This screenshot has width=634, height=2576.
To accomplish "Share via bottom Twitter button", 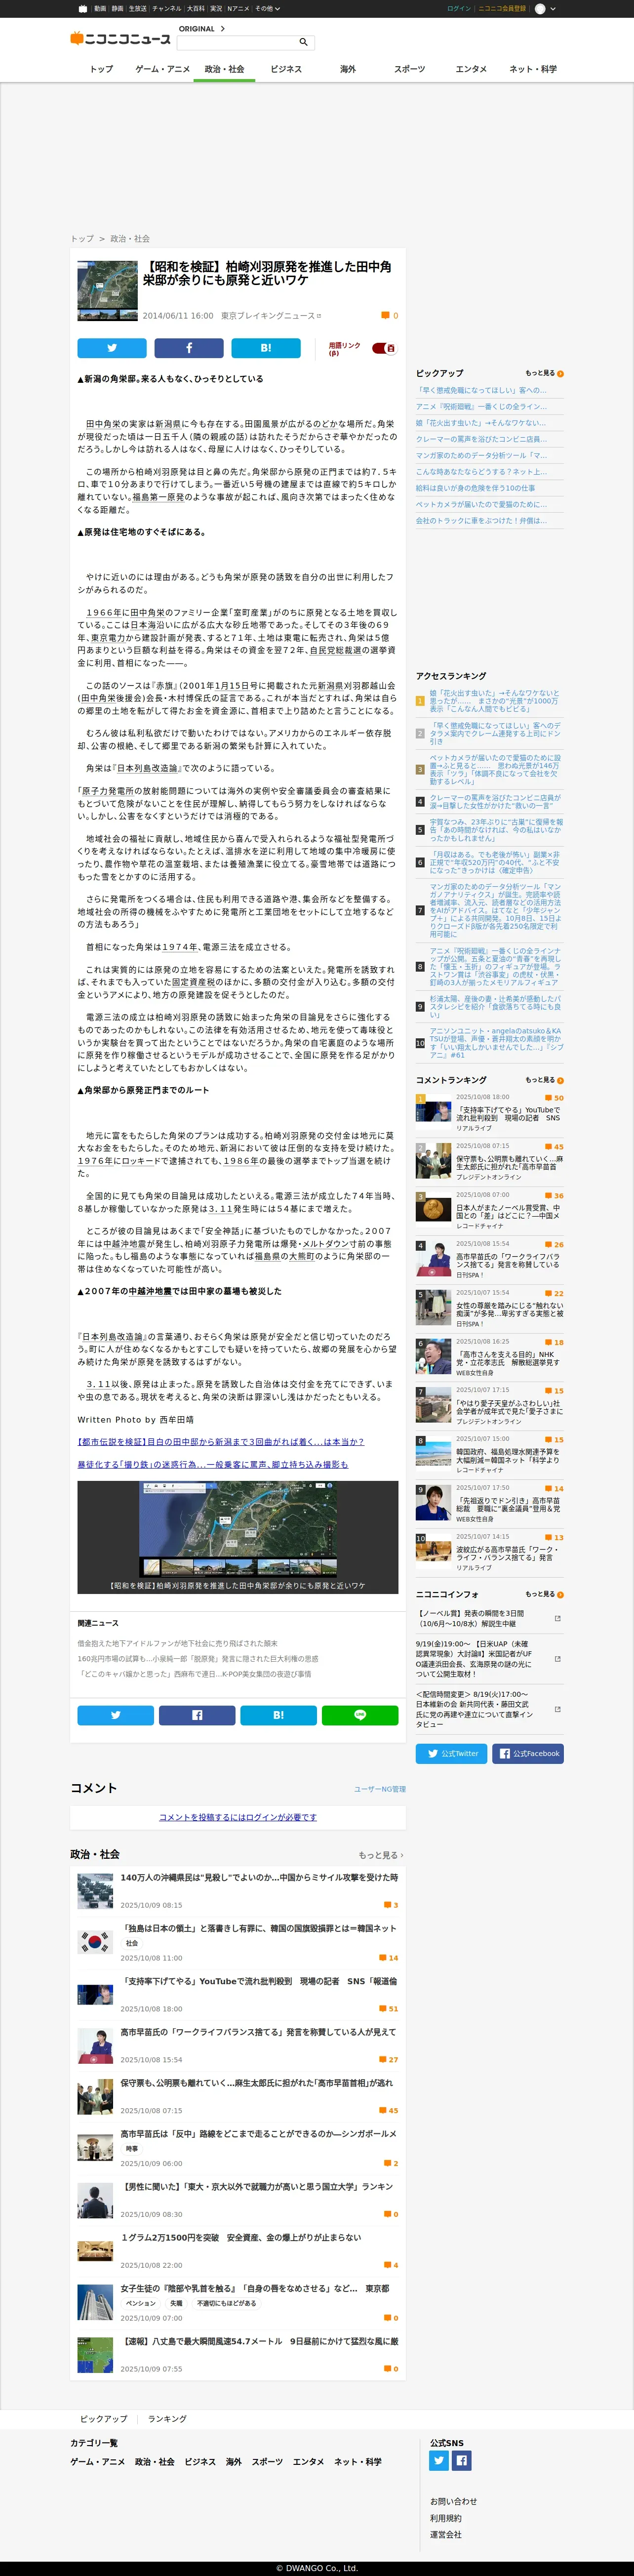I will (115, 1714).
